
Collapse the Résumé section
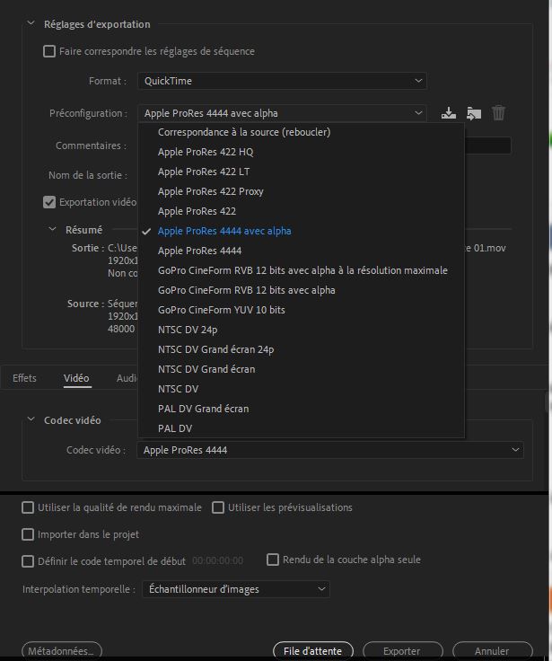coord(52,229)
